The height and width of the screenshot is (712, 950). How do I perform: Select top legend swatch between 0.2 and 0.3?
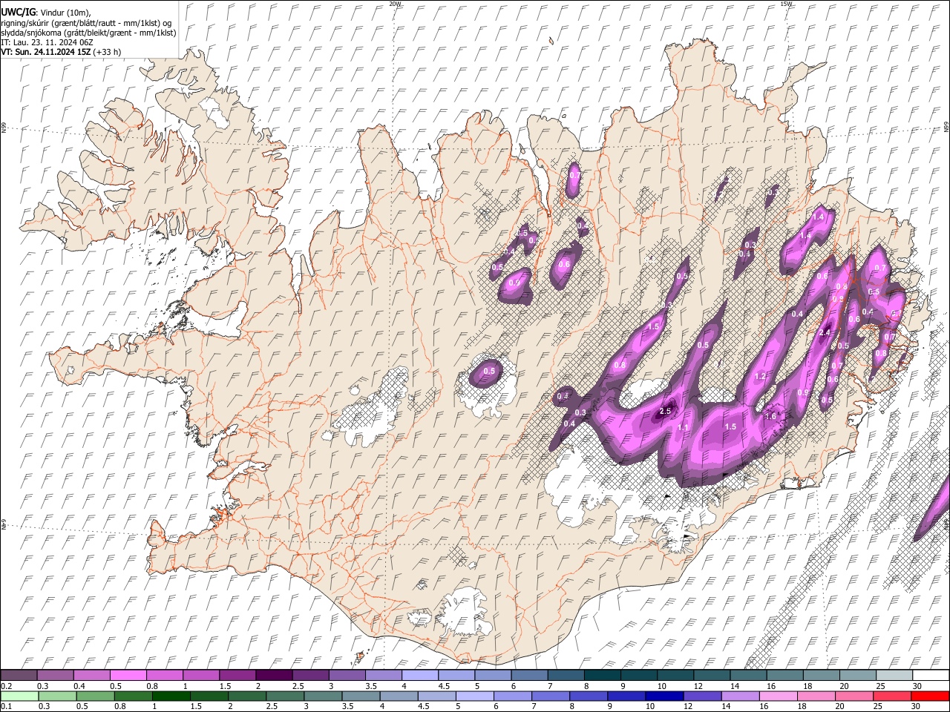(19, 676)
